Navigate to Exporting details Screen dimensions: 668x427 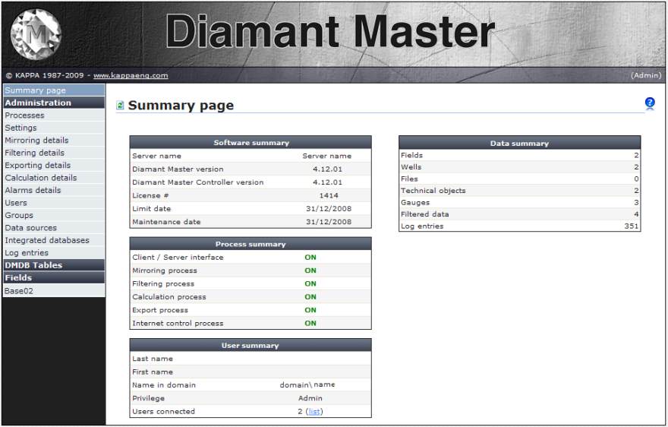point(37,165)
